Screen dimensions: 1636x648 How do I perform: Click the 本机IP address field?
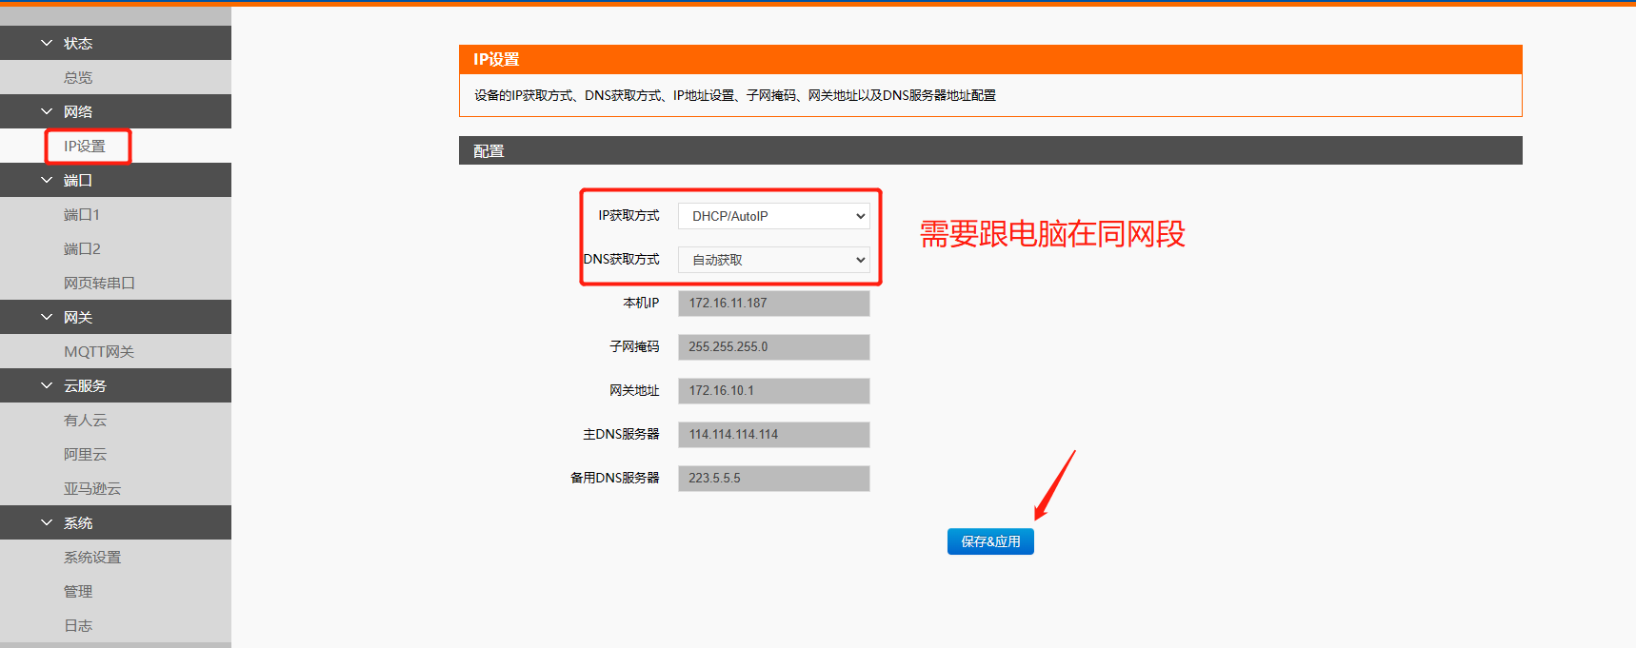[773, 304]
